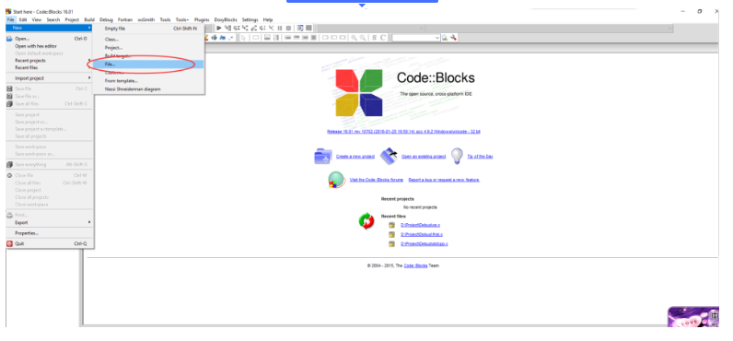The height and width of the screenshot is (341, 733).
Task: Select highlighted File... entry in New submenu
Action: point(149,65)
